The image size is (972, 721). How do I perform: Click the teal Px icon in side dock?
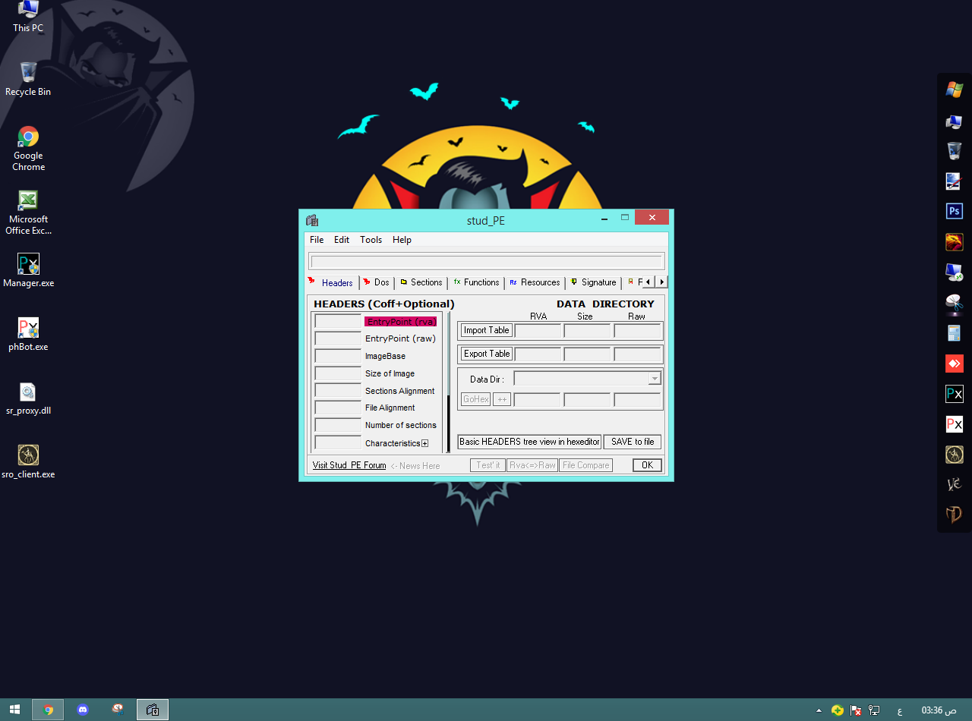tap(954, 394)
